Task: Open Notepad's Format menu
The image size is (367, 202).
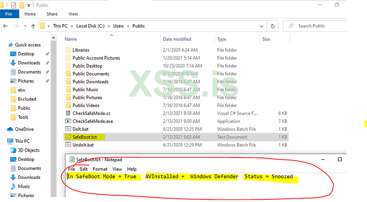Action: click(x=100, y=169)
